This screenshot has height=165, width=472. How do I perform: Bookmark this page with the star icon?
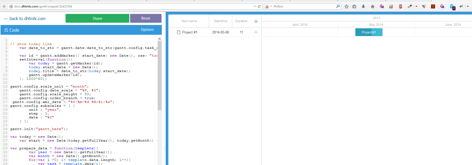click(x=347, y=6)
